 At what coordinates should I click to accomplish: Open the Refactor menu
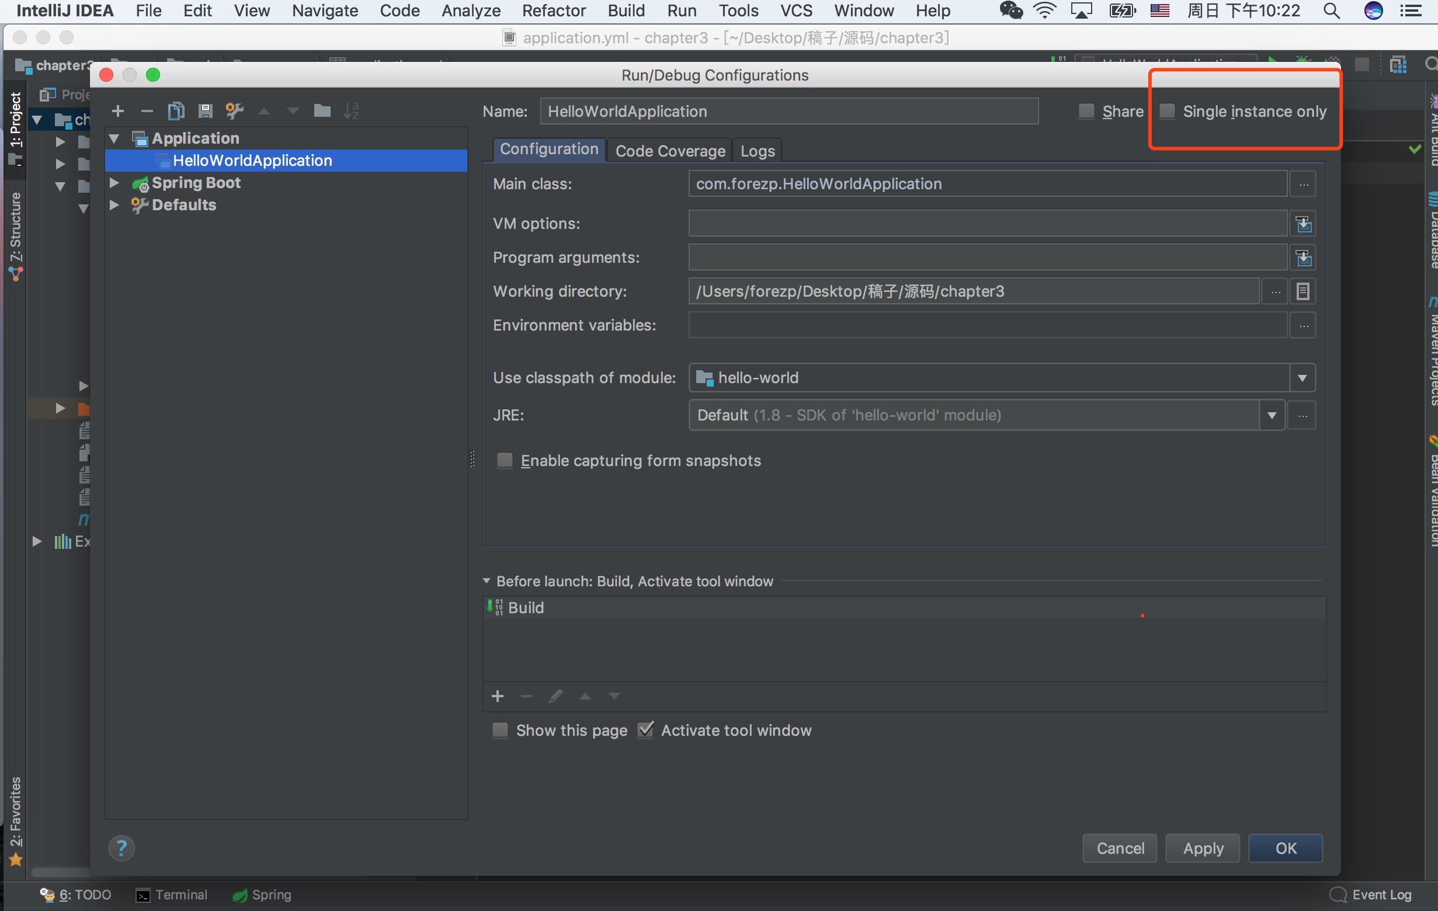point(554,11)
